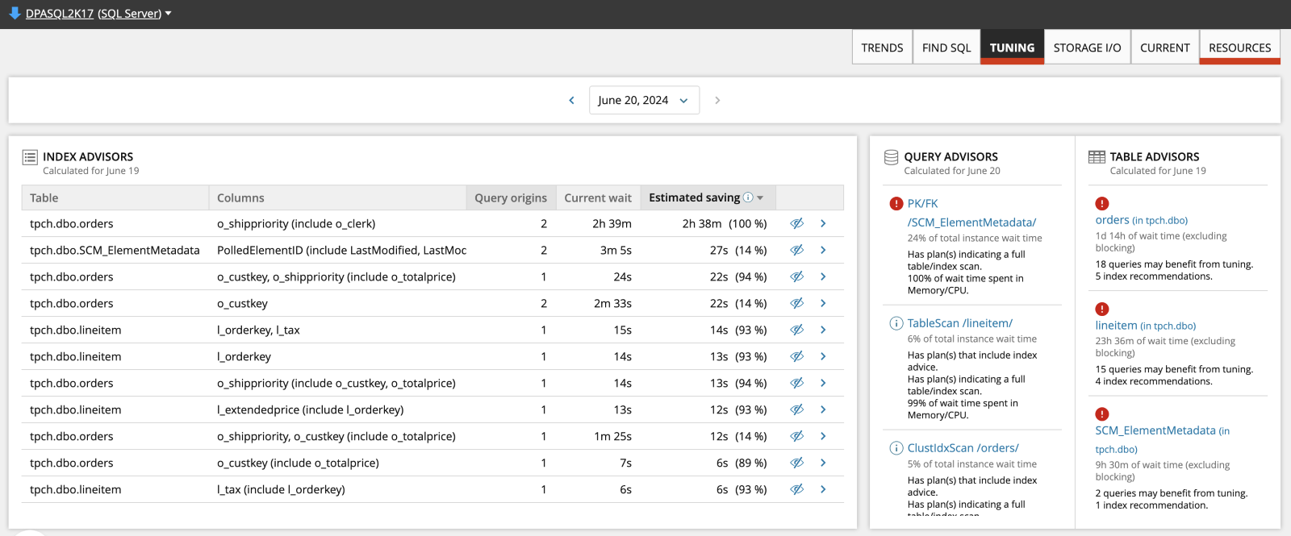The height and width of the screenshot is (536, 1291).
Task: Hide the o_shippriority, o_custkey 1m 25s advisor
Action: 796,436
